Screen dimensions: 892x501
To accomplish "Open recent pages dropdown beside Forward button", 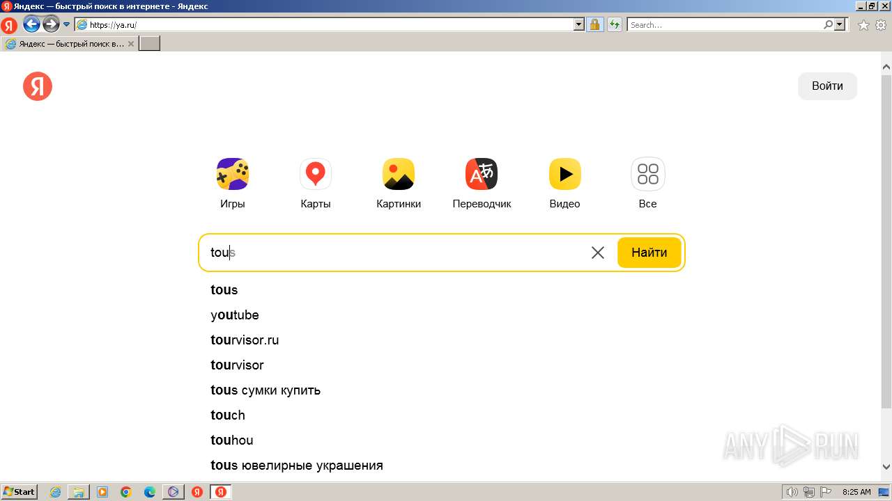I will tap(66, 24).
